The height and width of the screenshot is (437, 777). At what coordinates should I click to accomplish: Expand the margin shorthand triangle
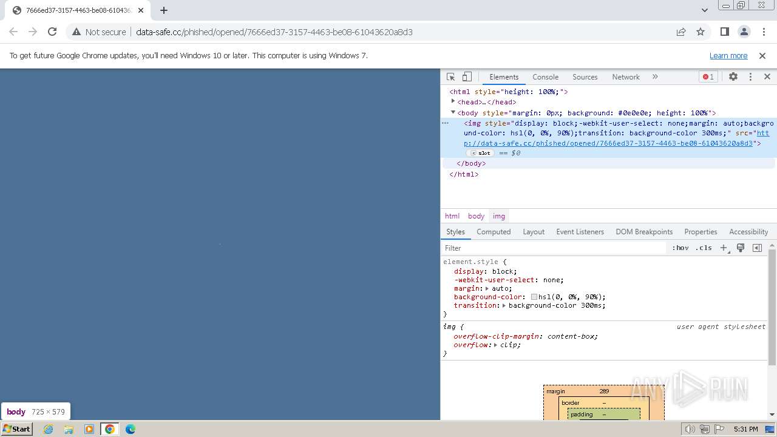pos(487,289)
